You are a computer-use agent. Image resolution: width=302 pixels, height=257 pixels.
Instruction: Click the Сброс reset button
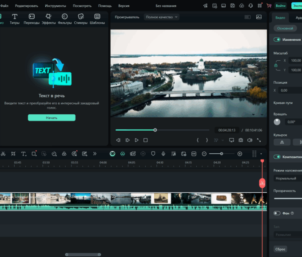tap(280, 249)
